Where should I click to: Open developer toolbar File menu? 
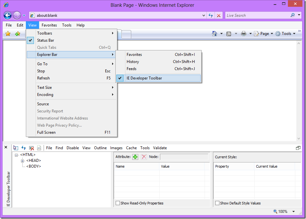[x=49, y=148]
